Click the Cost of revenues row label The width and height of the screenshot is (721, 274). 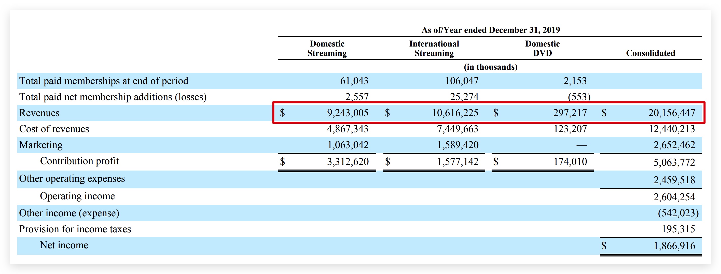coord(54,129)
